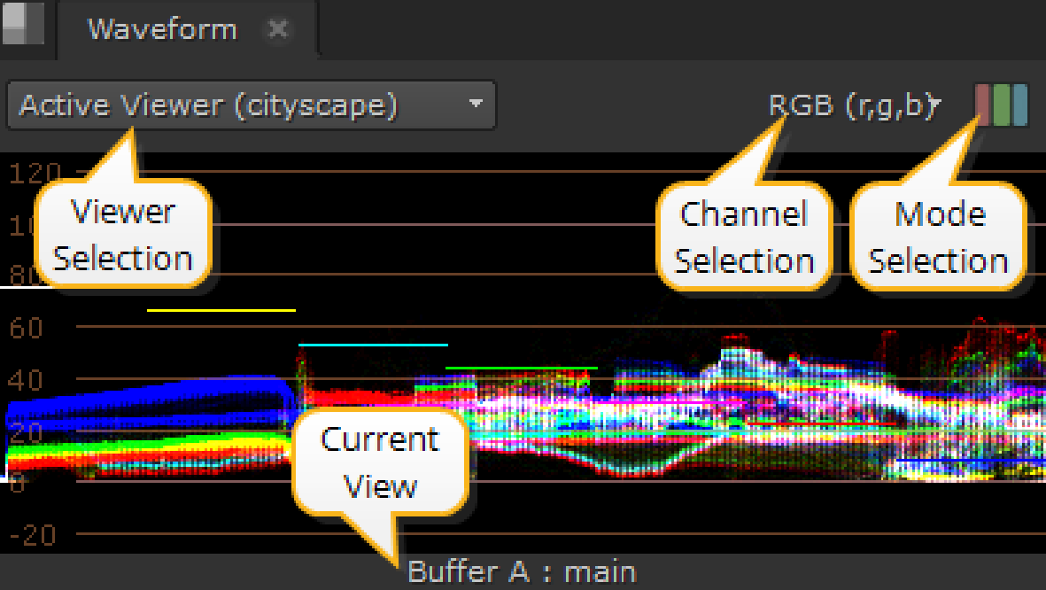Click the Buffer A : main status text
Viewport: 1046px width, 590px height.
point(522,572)
